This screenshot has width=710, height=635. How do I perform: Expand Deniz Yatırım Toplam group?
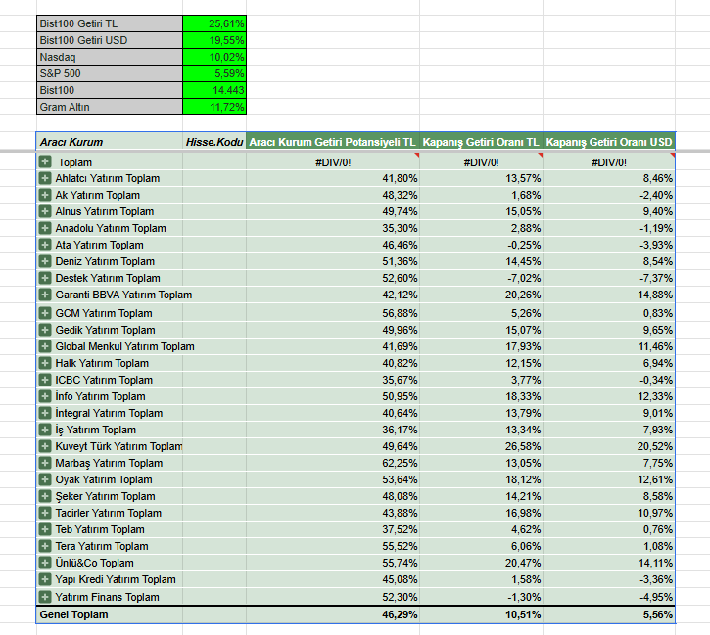[x=45, y=261]
